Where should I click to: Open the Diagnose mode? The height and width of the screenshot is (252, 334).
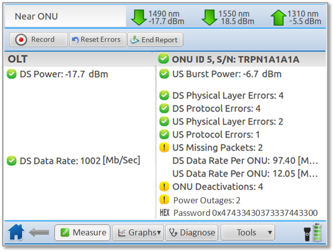(192, 232)
